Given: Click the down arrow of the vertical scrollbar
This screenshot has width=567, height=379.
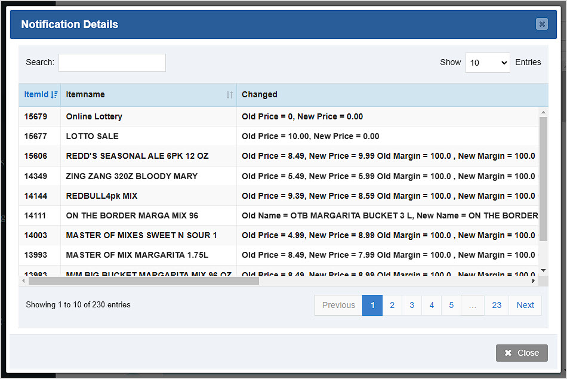Looking at the screenshot, I should coord(543,271).
